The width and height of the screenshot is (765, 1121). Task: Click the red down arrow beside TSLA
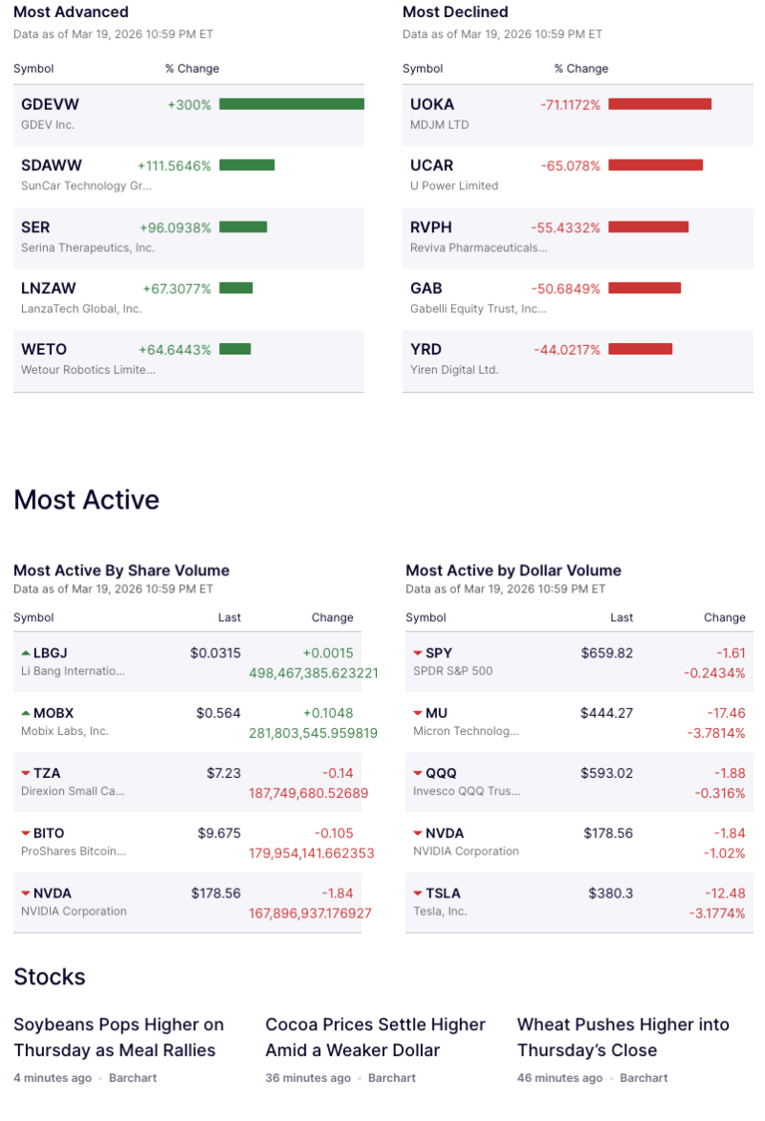pos(418,894)
